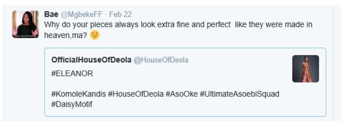The height and width of the screenshot is (128, 345).
Task: Select the #DaisyMotif hashtag
Action: [72, 104]
